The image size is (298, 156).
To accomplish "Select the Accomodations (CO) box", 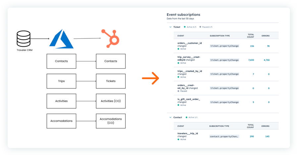I will coord(111,121).
